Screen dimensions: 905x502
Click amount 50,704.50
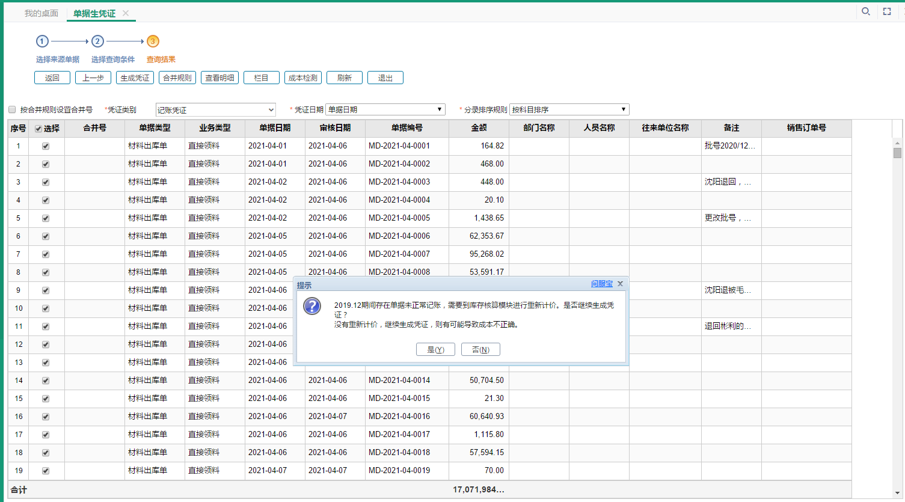coord(486,381)
